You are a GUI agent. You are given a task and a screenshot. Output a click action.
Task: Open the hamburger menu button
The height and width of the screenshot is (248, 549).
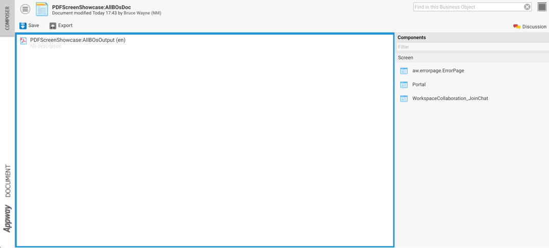[x=25, y=9]
